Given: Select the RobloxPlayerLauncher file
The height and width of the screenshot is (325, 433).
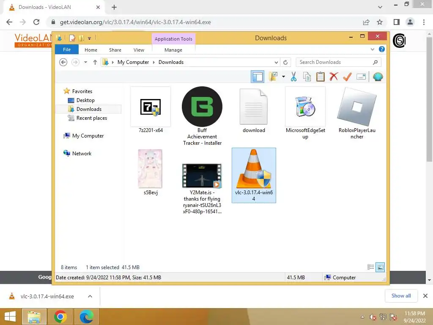Looking at the screenshot, I should click(x=357, y=113).
